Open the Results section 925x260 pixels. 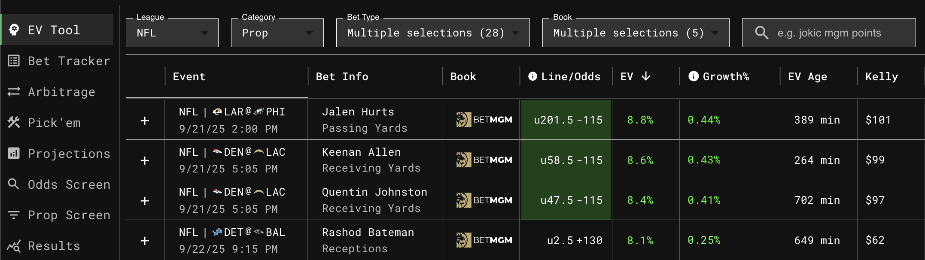tap(14, 246)
